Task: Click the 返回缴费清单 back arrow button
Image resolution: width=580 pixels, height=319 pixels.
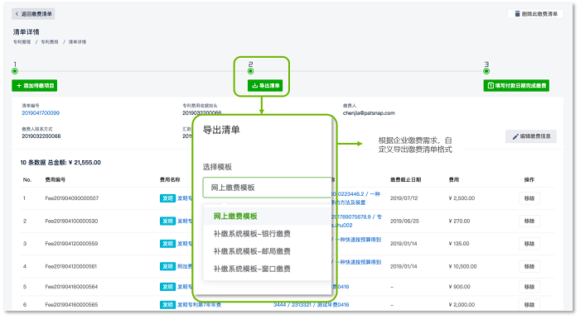Action: click(x=33, y=14)
